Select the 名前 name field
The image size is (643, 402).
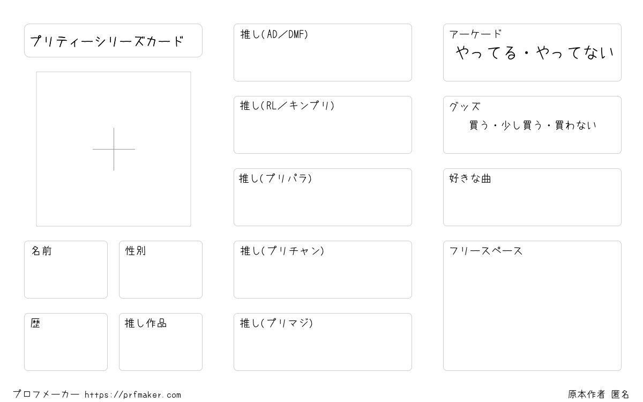(x=66, y=270)
